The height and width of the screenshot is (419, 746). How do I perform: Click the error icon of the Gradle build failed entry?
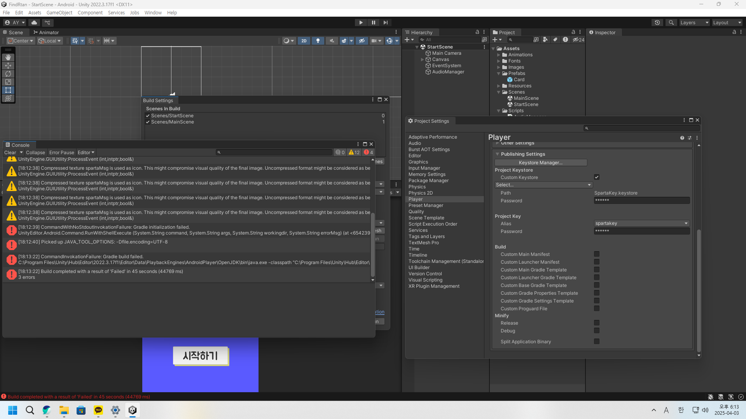click(12, 260)
